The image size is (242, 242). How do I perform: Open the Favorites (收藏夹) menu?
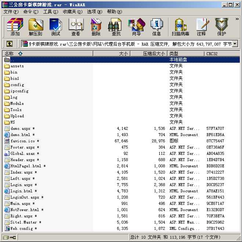pyautogui.click(x=73, y=12)
